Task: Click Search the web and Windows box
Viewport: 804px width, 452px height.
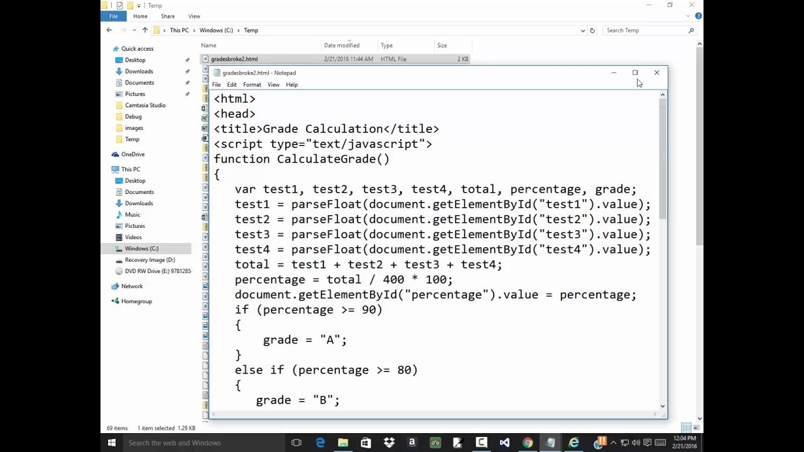Action: click(x=204, y=443)
